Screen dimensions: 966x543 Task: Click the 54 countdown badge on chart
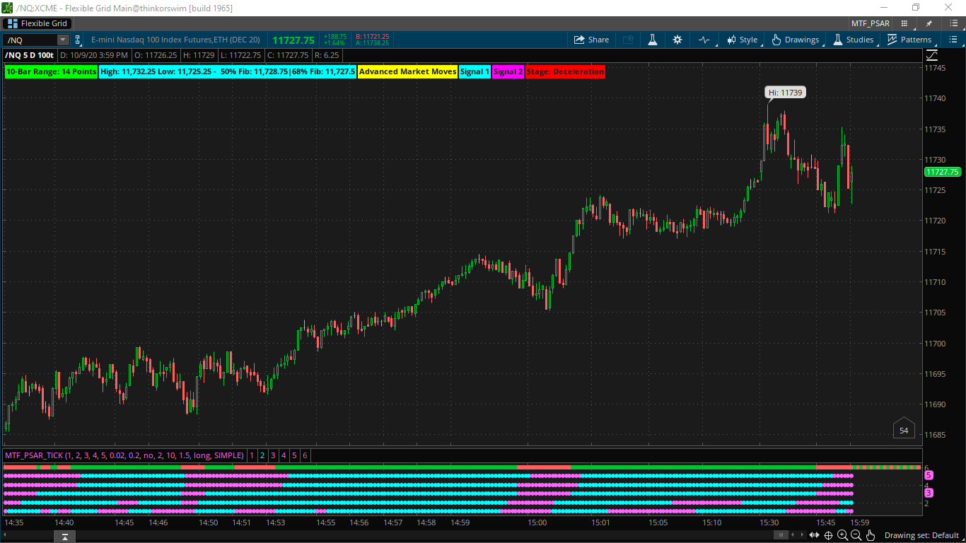coord(903,429)
